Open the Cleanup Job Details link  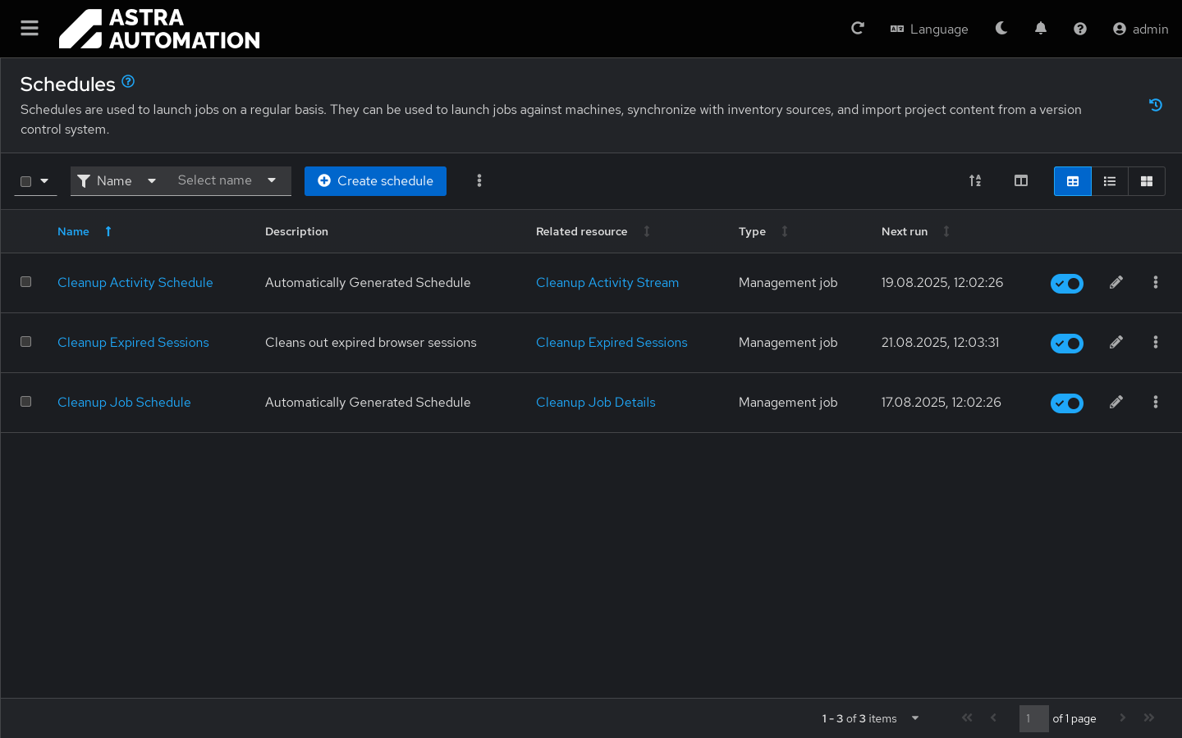coord(595,403)
